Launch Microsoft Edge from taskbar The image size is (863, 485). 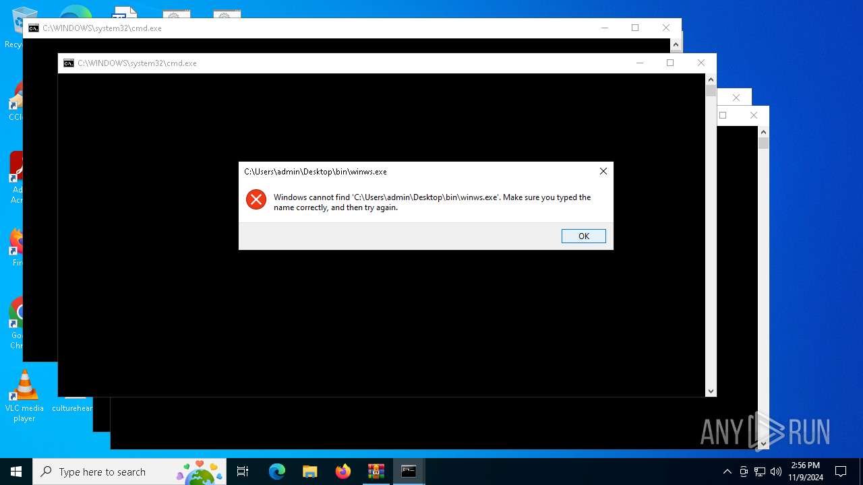[x=277, y=472]
